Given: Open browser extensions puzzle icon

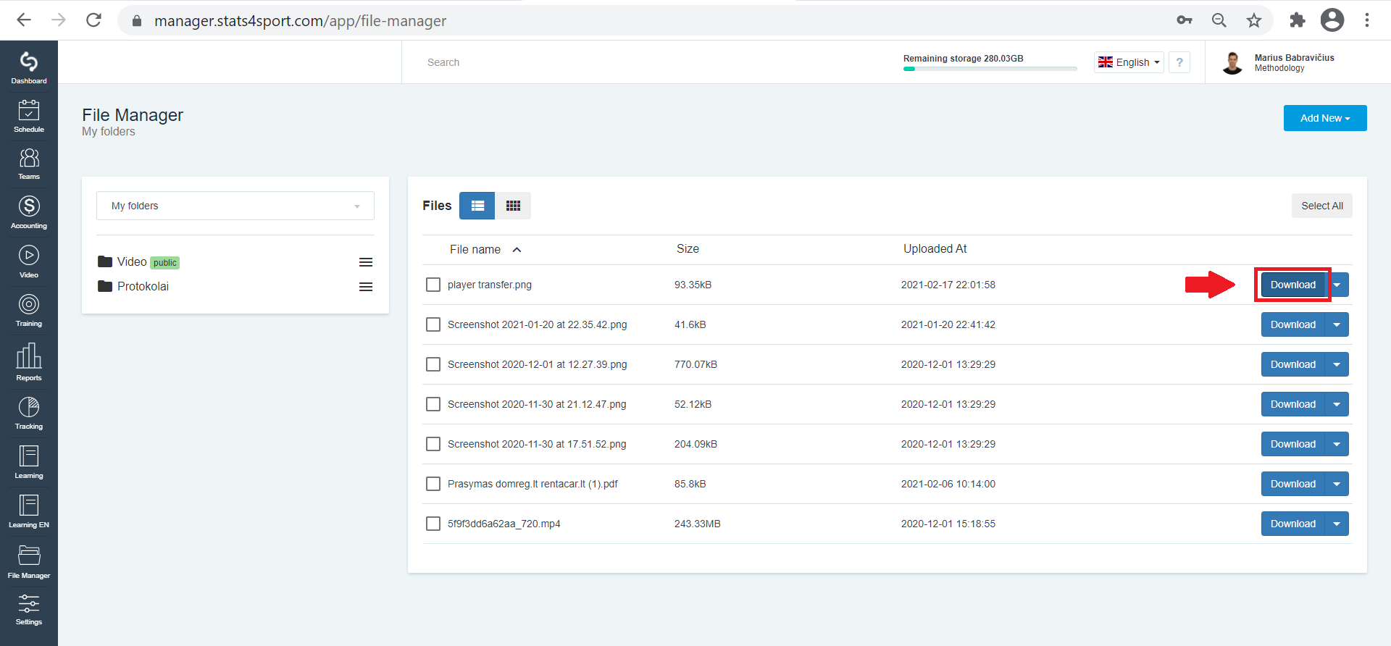Looking at the screenshot, I should (x=1297, y=20).
